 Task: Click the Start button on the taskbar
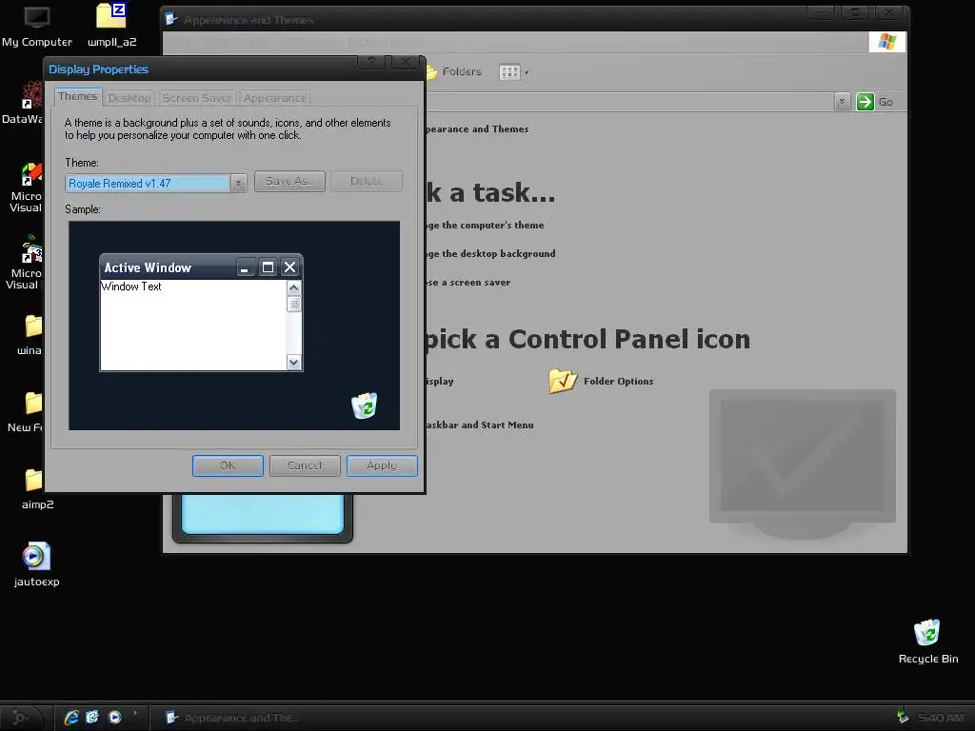[22, 718]
